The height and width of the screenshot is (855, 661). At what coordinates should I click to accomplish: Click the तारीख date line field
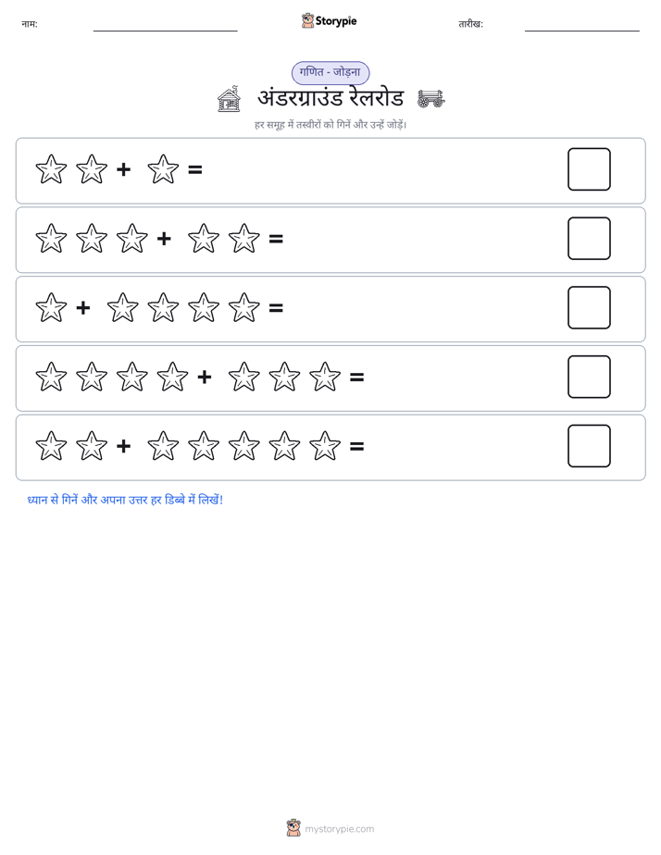coord(582,26)
